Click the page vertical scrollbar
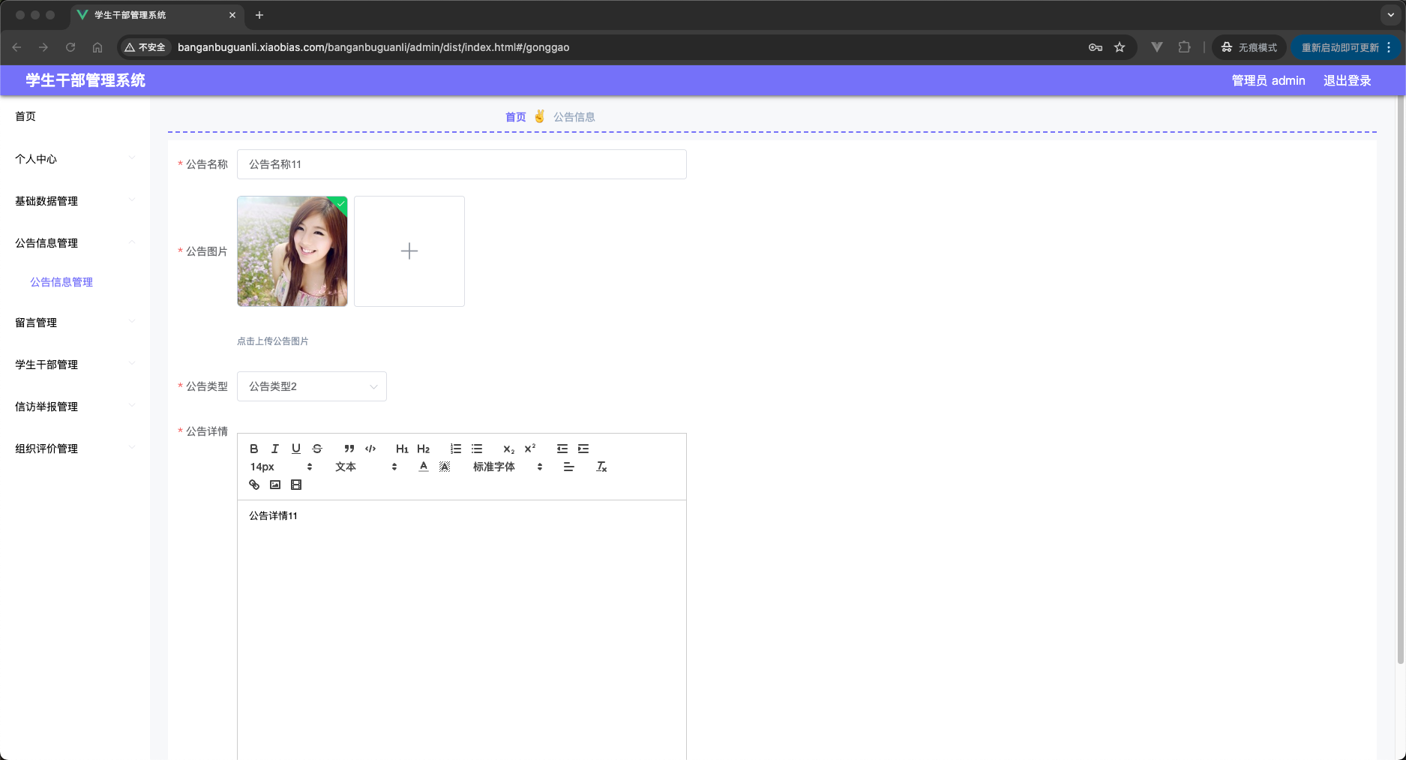The height and width of the screenshot is (760, 1406). coord(1401,379)
